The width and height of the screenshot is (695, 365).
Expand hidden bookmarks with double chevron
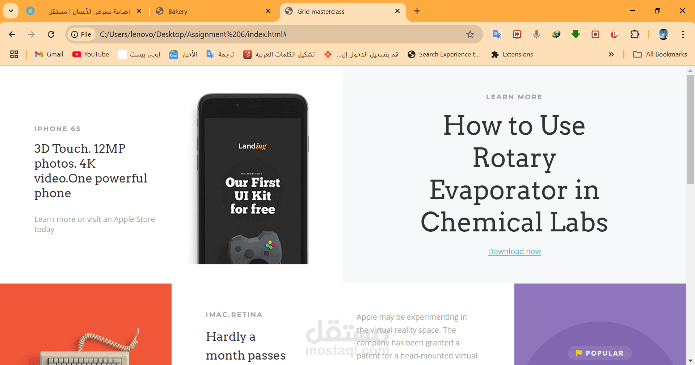[611, 54]
